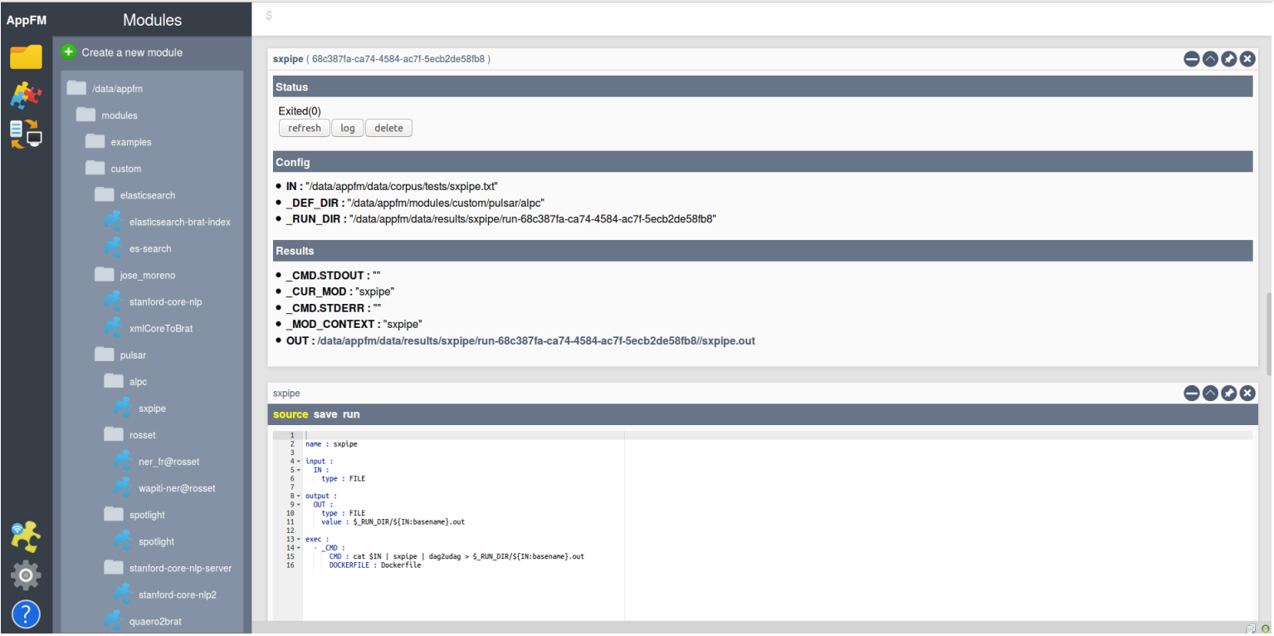Select the spotlight module puzzle icon
This screenshot has width=1274, height=636.
(123, 541)
